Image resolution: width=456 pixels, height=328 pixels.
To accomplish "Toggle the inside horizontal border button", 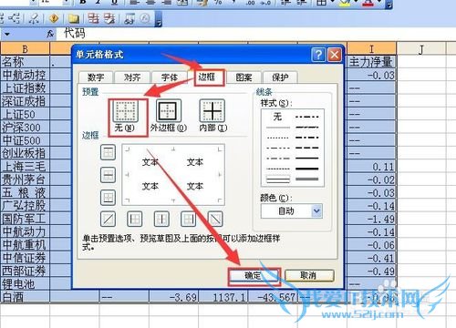I will [108, 175].
